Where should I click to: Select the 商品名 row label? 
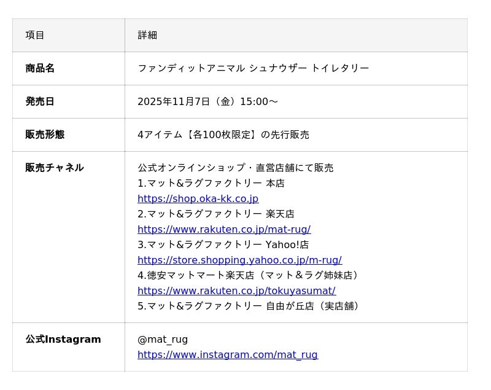(x=40, y=69)
